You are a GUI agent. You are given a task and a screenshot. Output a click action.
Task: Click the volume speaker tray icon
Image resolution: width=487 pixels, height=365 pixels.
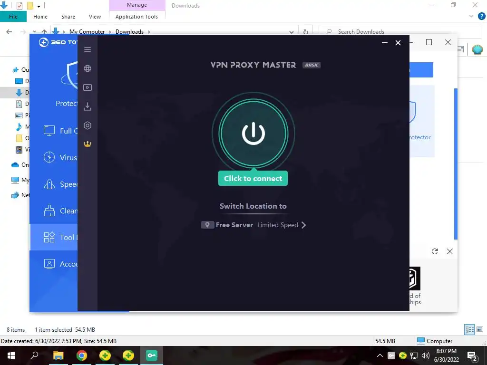[x=426, y=355]
